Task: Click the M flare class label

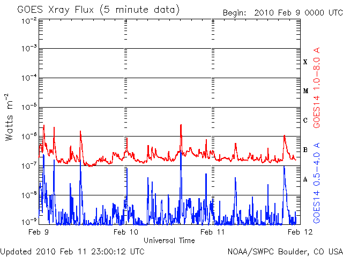Action: 305,91
